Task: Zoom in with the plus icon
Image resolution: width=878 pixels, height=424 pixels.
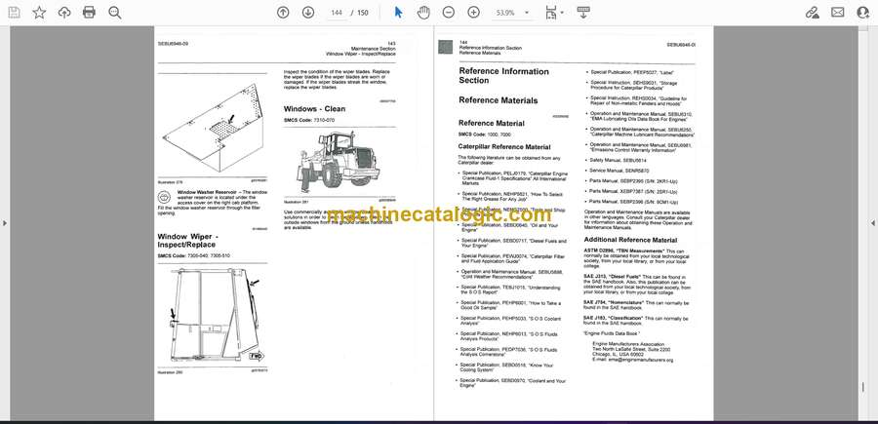Action: coord(474,13)
